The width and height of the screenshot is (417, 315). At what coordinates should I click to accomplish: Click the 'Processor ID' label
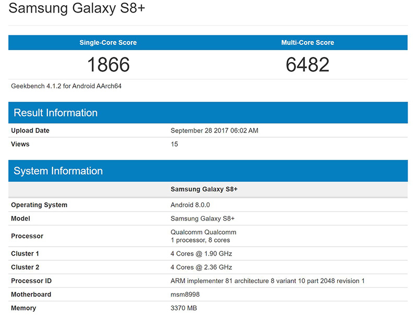pyautogui.click(x=31, y=281)
